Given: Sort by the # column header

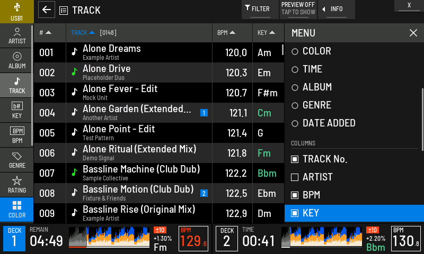Looking at the screenshot, I should (50, 33).
